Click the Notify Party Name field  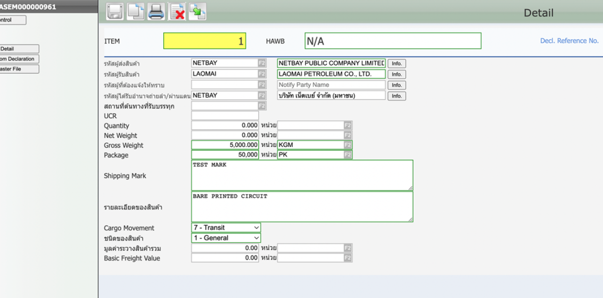(x=331, y=85)
